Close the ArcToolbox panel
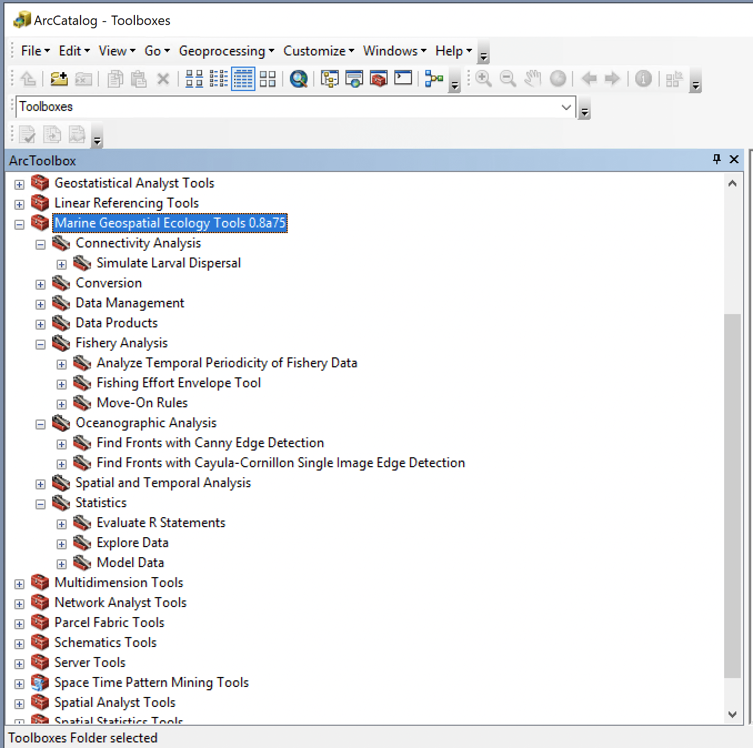 (x=734, y=159)
